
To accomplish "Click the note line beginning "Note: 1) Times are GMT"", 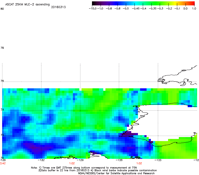I will pos(84,168).
